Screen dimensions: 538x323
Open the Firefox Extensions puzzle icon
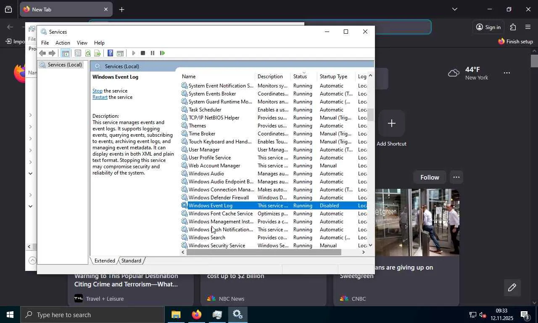[x=513, y=27]
